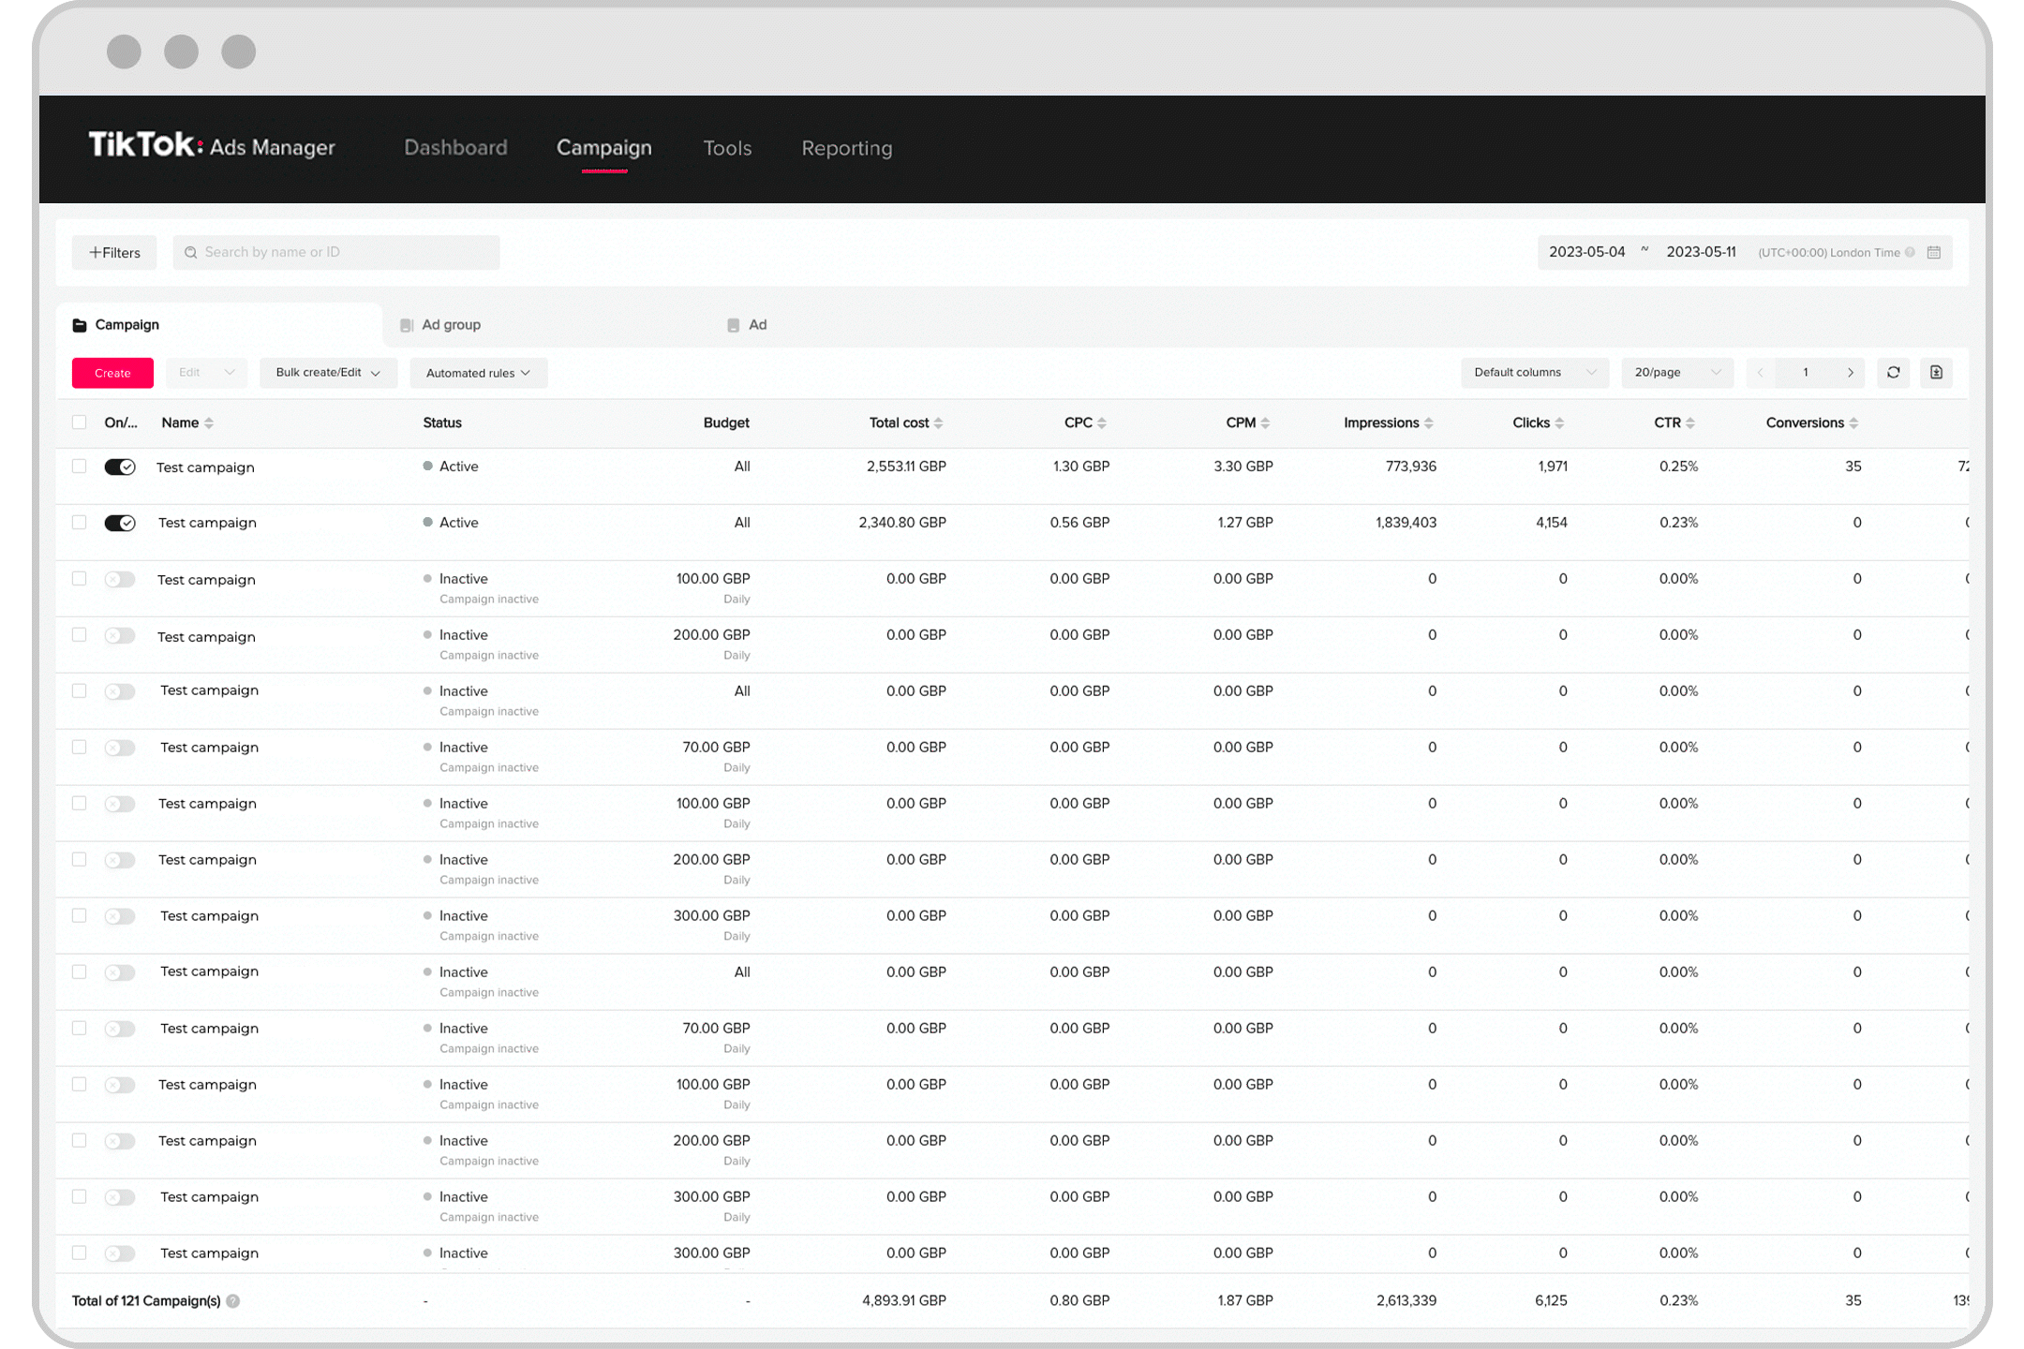Click the refresh/reload campaigns icon
The height and width of the screenshot is (1349, 2024).
1895,372
